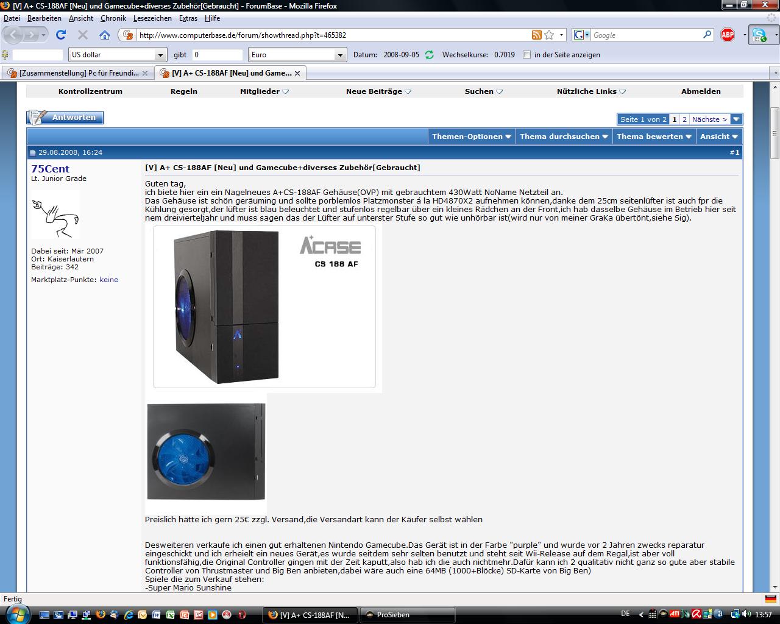Click the network connection tray icon
The width and height of the screenshot is (780, 624).
tap(735, 614)
